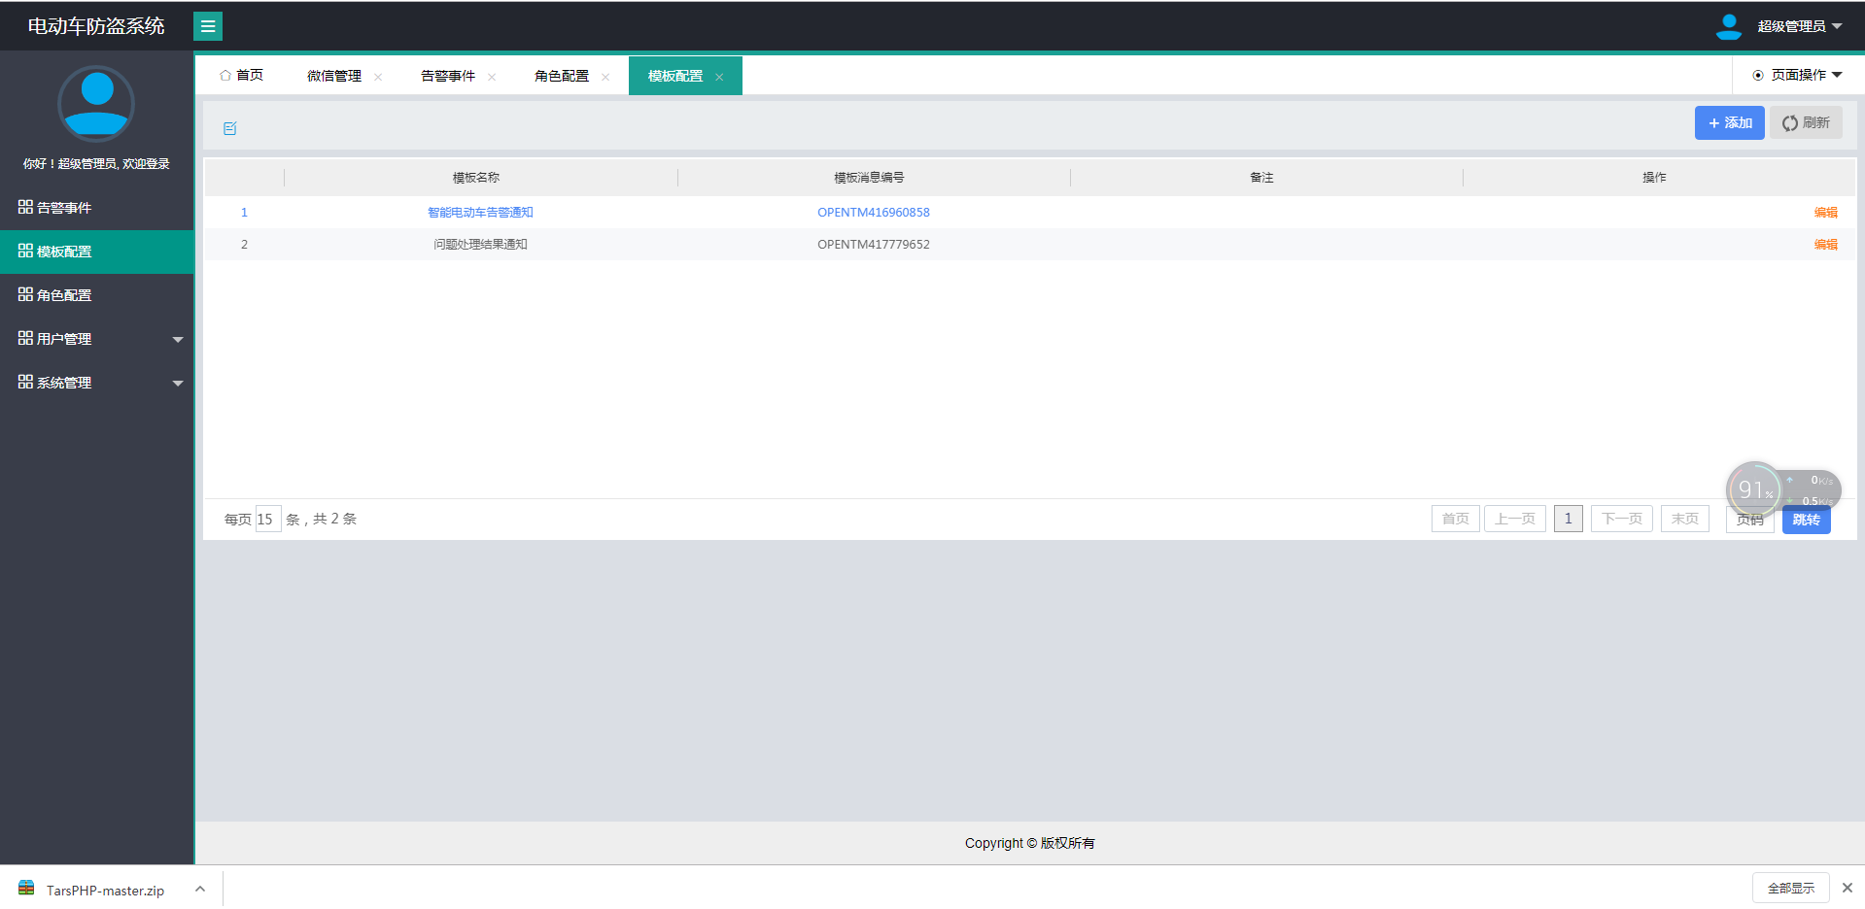Toggle the sidebar hamburger menu button
Image resolution: width=1865 pixels, height=909 pixels.
tap(208, 26)
